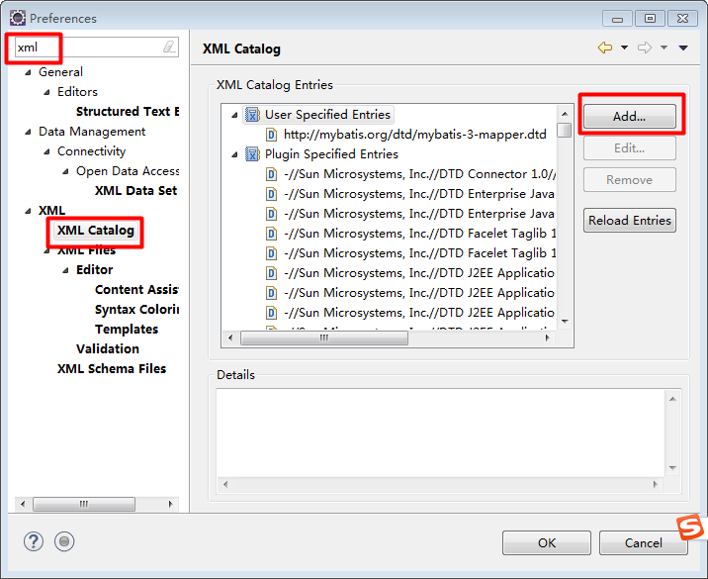Click the record preferences circle icon
708x579 pixels.
[64, 541]
